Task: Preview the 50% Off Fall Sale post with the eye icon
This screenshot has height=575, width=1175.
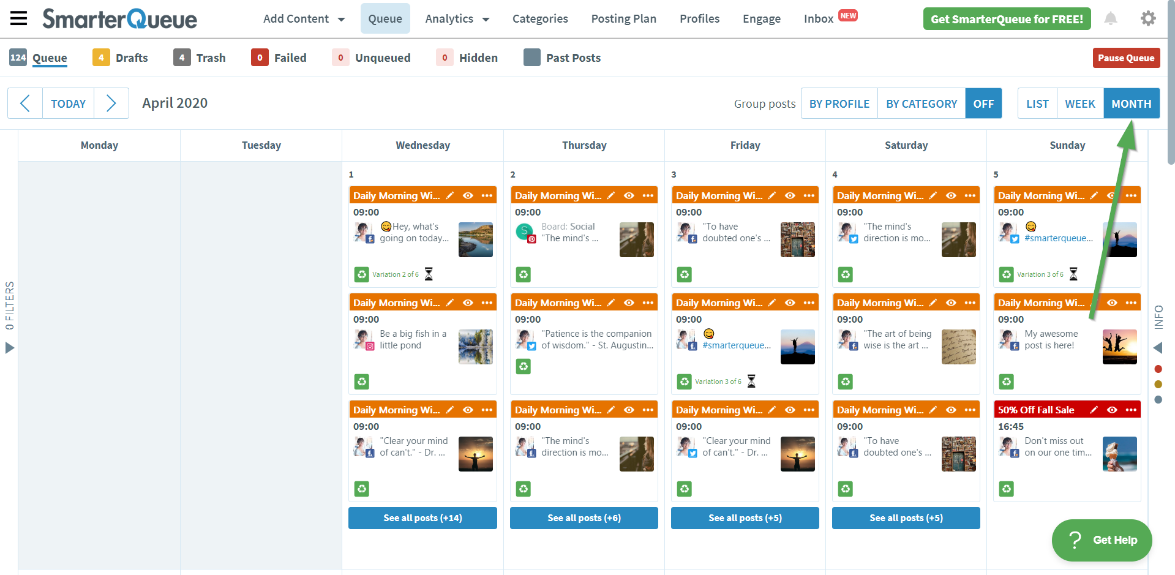Action: coord(1113,409)
